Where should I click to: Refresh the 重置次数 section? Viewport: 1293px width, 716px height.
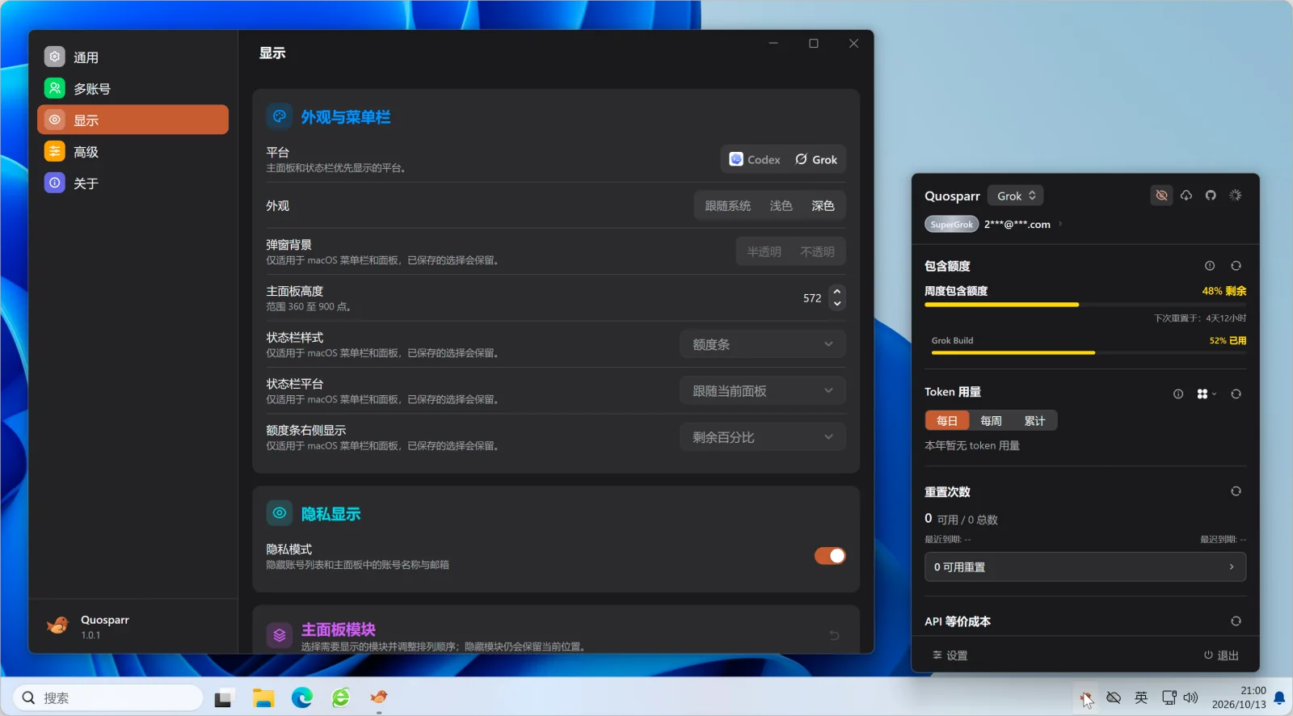1236,491
